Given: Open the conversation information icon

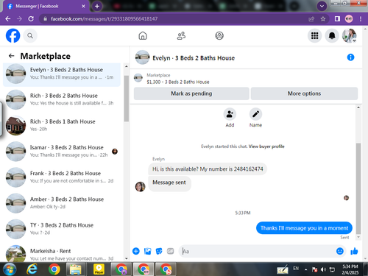Looking at the screenshot, I should pyautogui.click(x=350, y=57).
